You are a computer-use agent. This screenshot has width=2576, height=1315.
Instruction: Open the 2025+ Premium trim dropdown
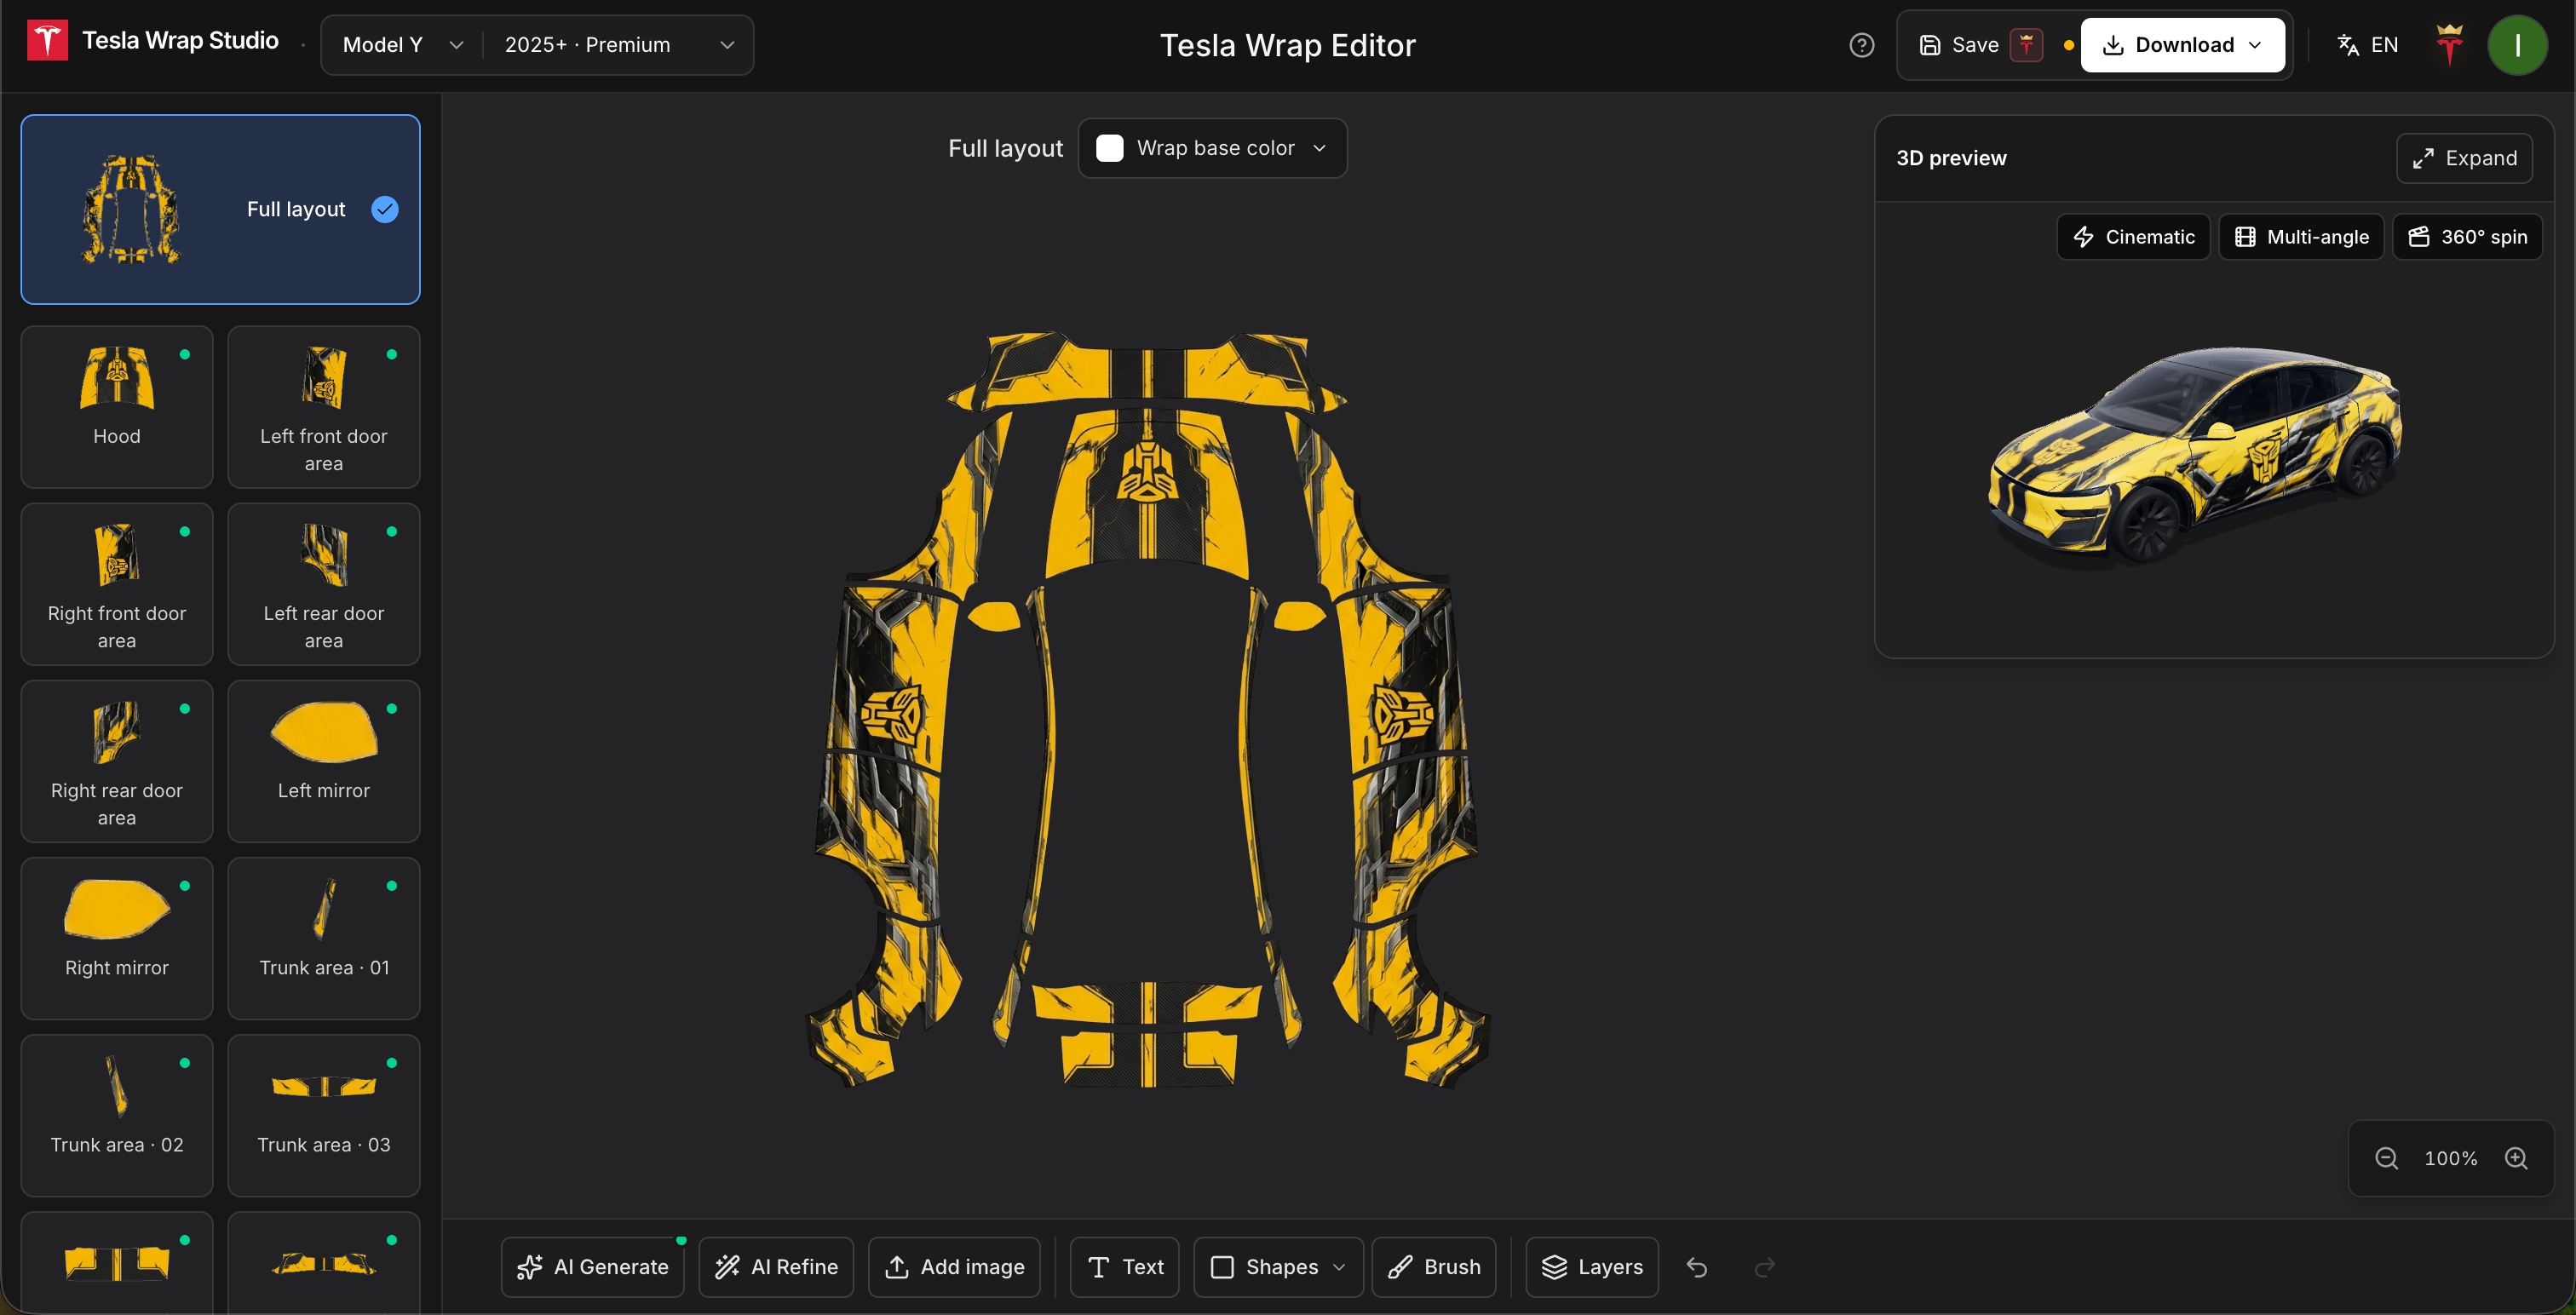[x=619, y=45]
